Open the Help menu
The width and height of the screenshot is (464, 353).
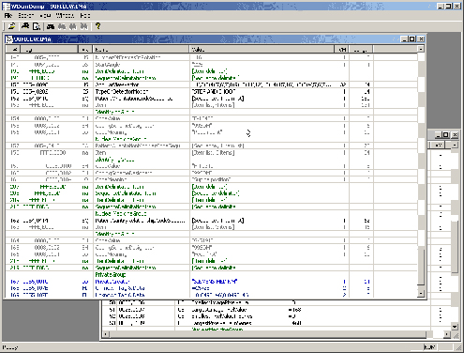(x=85, y=16)
